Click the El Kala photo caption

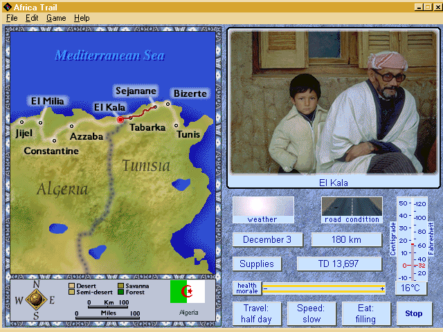(334, 183)
